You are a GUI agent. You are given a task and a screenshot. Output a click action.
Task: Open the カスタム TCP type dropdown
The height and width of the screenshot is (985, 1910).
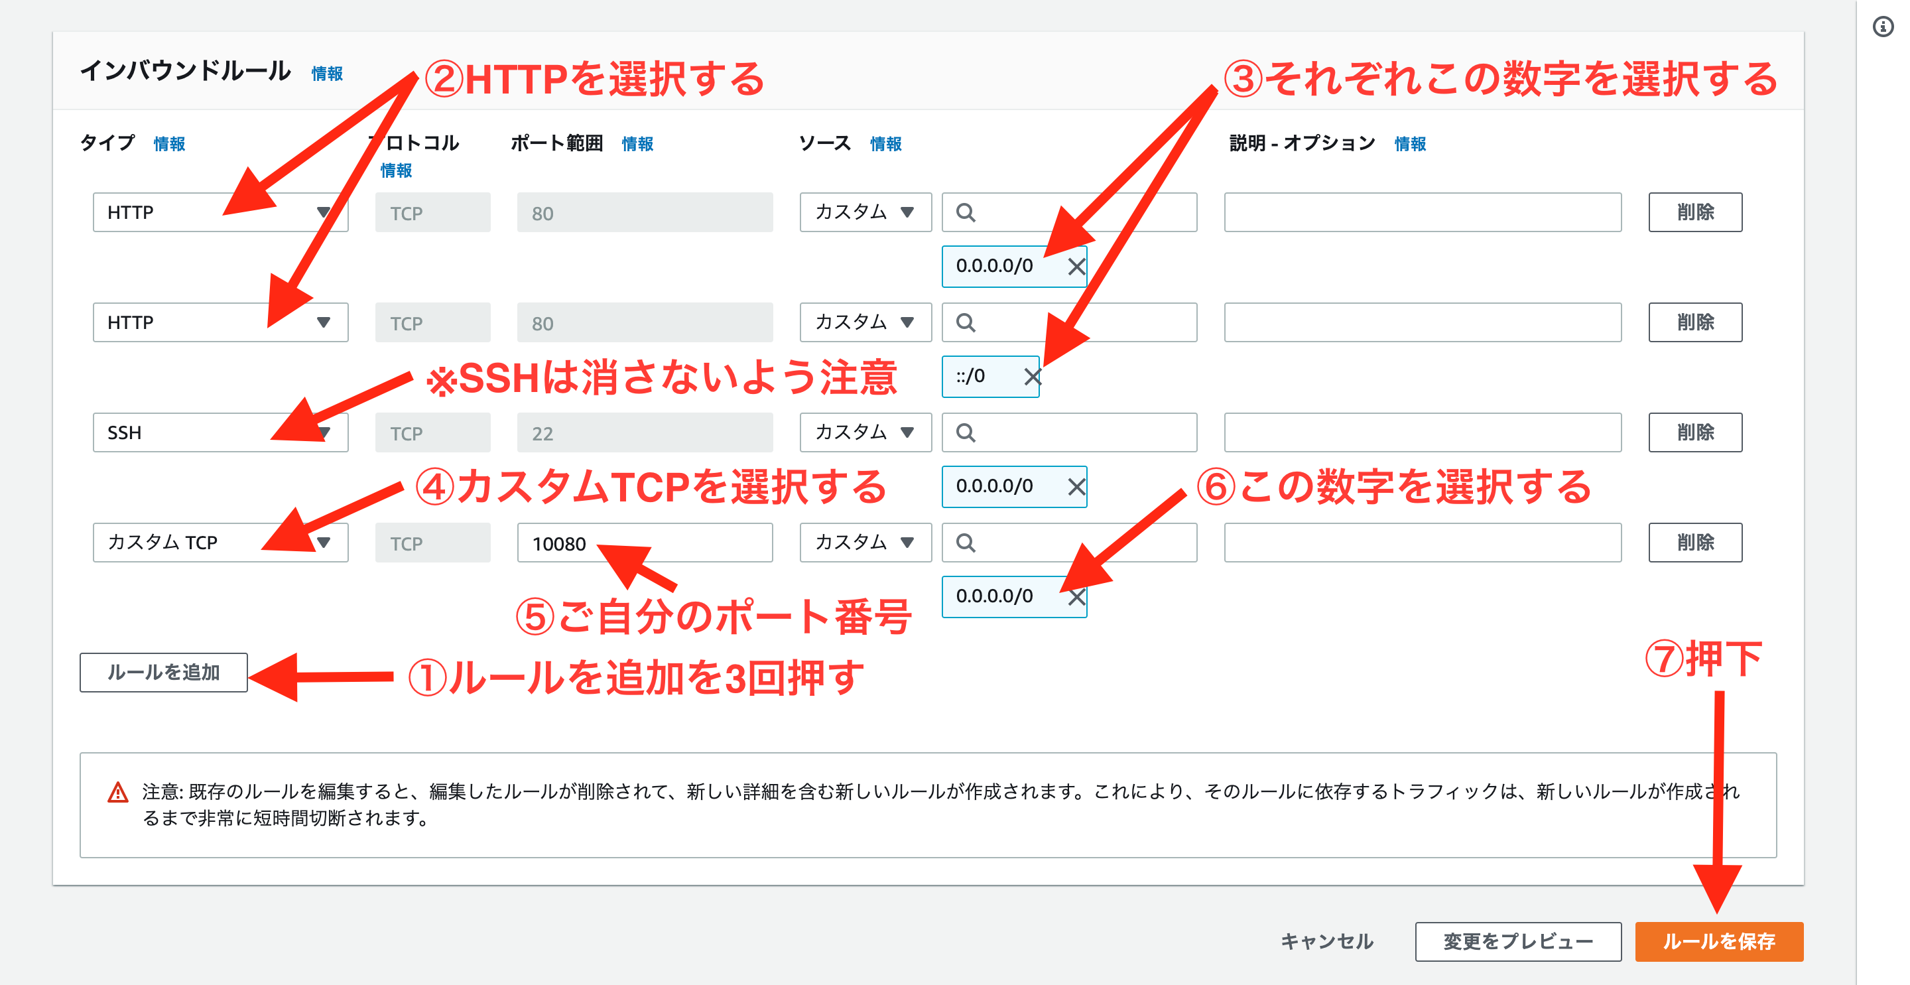pyautogui.click(x=220, y=543)
